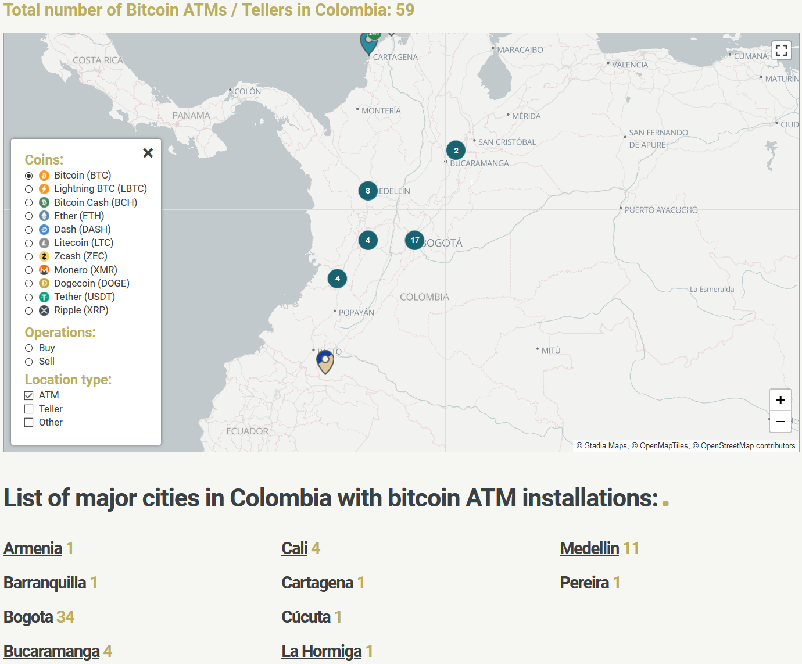Open the Cali city link
Viewport: 802px width, 664px height.
pos(295,548)
